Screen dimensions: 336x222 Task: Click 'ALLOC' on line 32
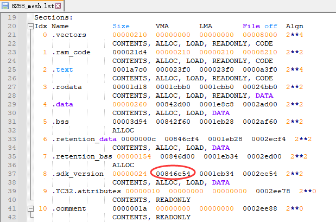pyautogui.click(x=123, y=130)
